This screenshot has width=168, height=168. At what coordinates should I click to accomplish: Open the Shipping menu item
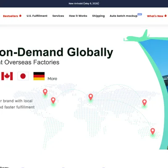pyautogui.click(x=98, y=16)
